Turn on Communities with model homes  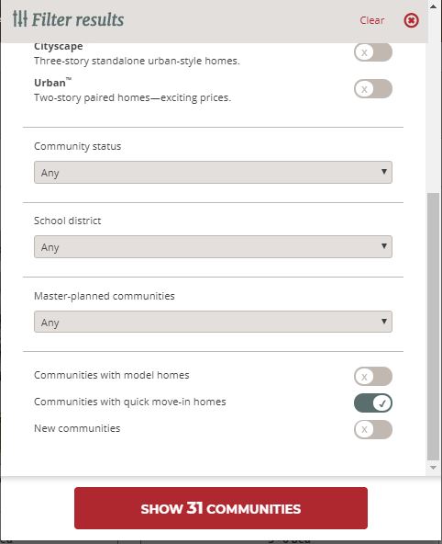click(x=373, y=377)
